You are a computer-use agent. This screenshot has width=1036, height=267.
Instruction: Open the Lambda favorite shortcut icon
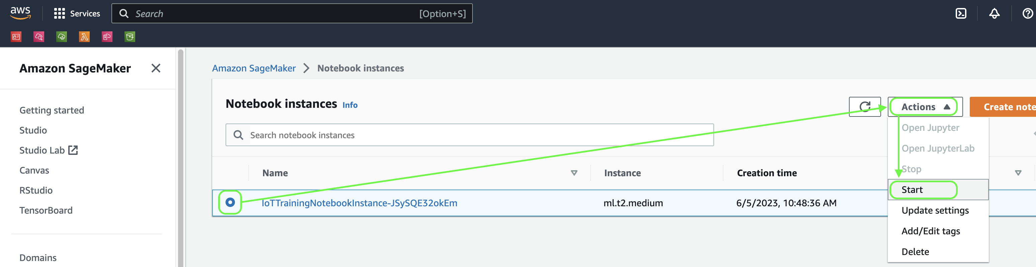point(84,37)
